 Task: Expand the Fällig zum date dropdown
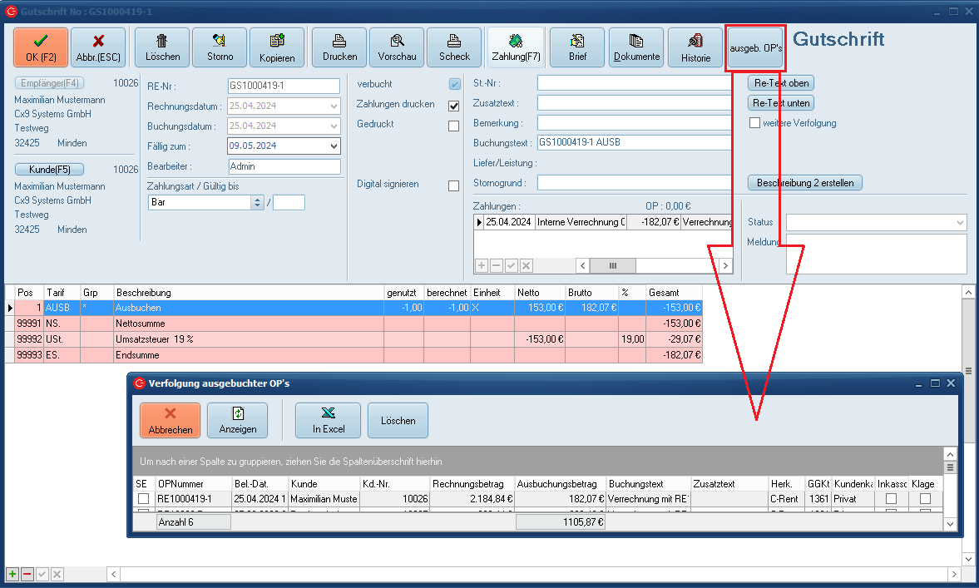[334, 146]
